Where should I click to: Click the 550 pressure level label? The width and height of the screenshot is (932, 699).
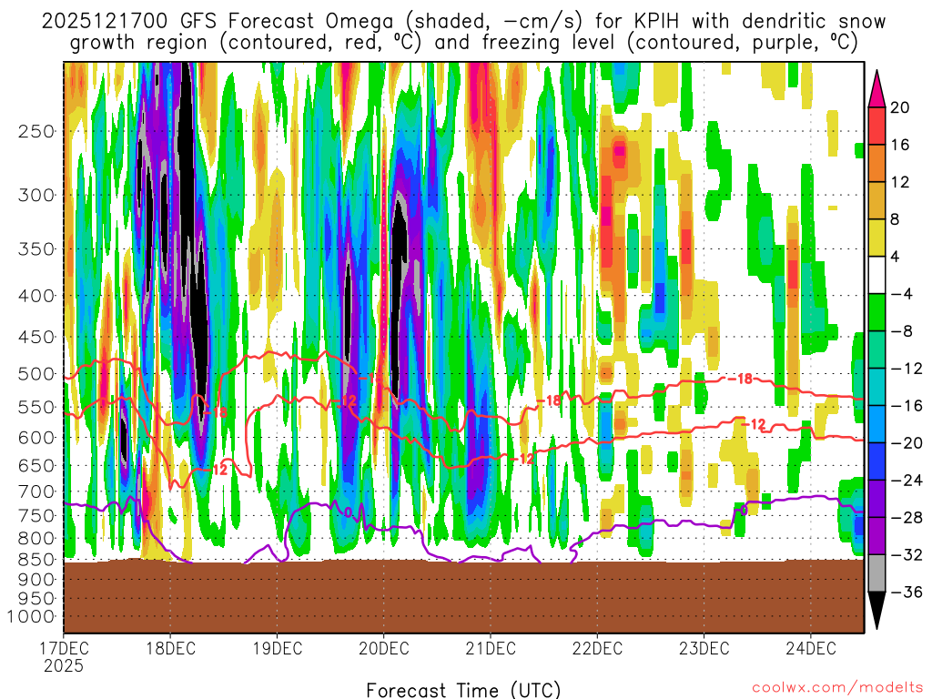[36, 408]
